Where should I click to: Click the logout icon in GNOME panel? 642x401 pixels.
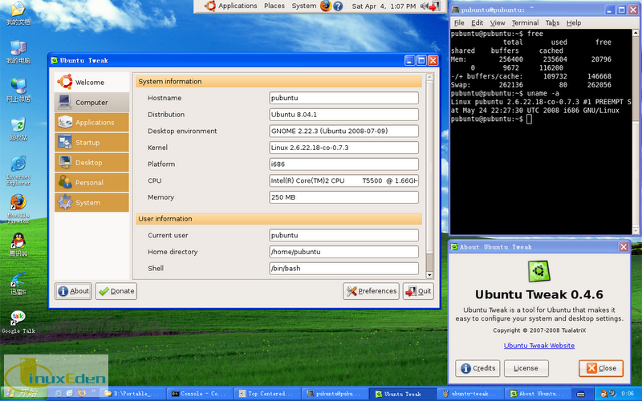click(x=435, y=6)
